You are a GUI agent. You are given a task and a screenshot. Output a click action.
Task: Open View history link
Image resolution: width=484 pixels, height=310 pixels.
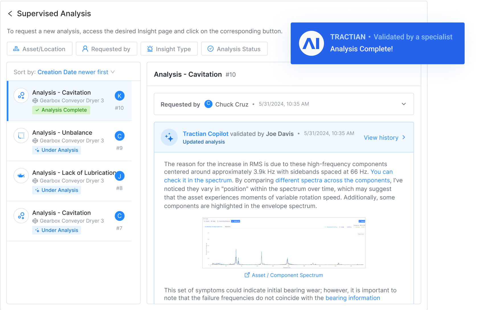(384, 138)
